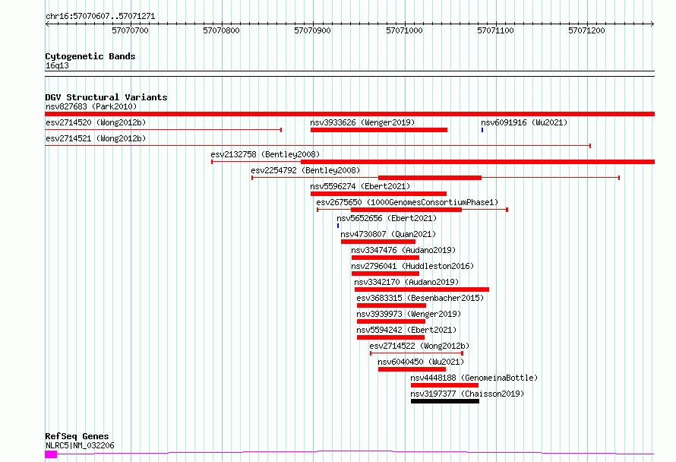Select the esv2714520 (Wong2012b) variant label
The image size is (676, 462).
tap(96, 122)
